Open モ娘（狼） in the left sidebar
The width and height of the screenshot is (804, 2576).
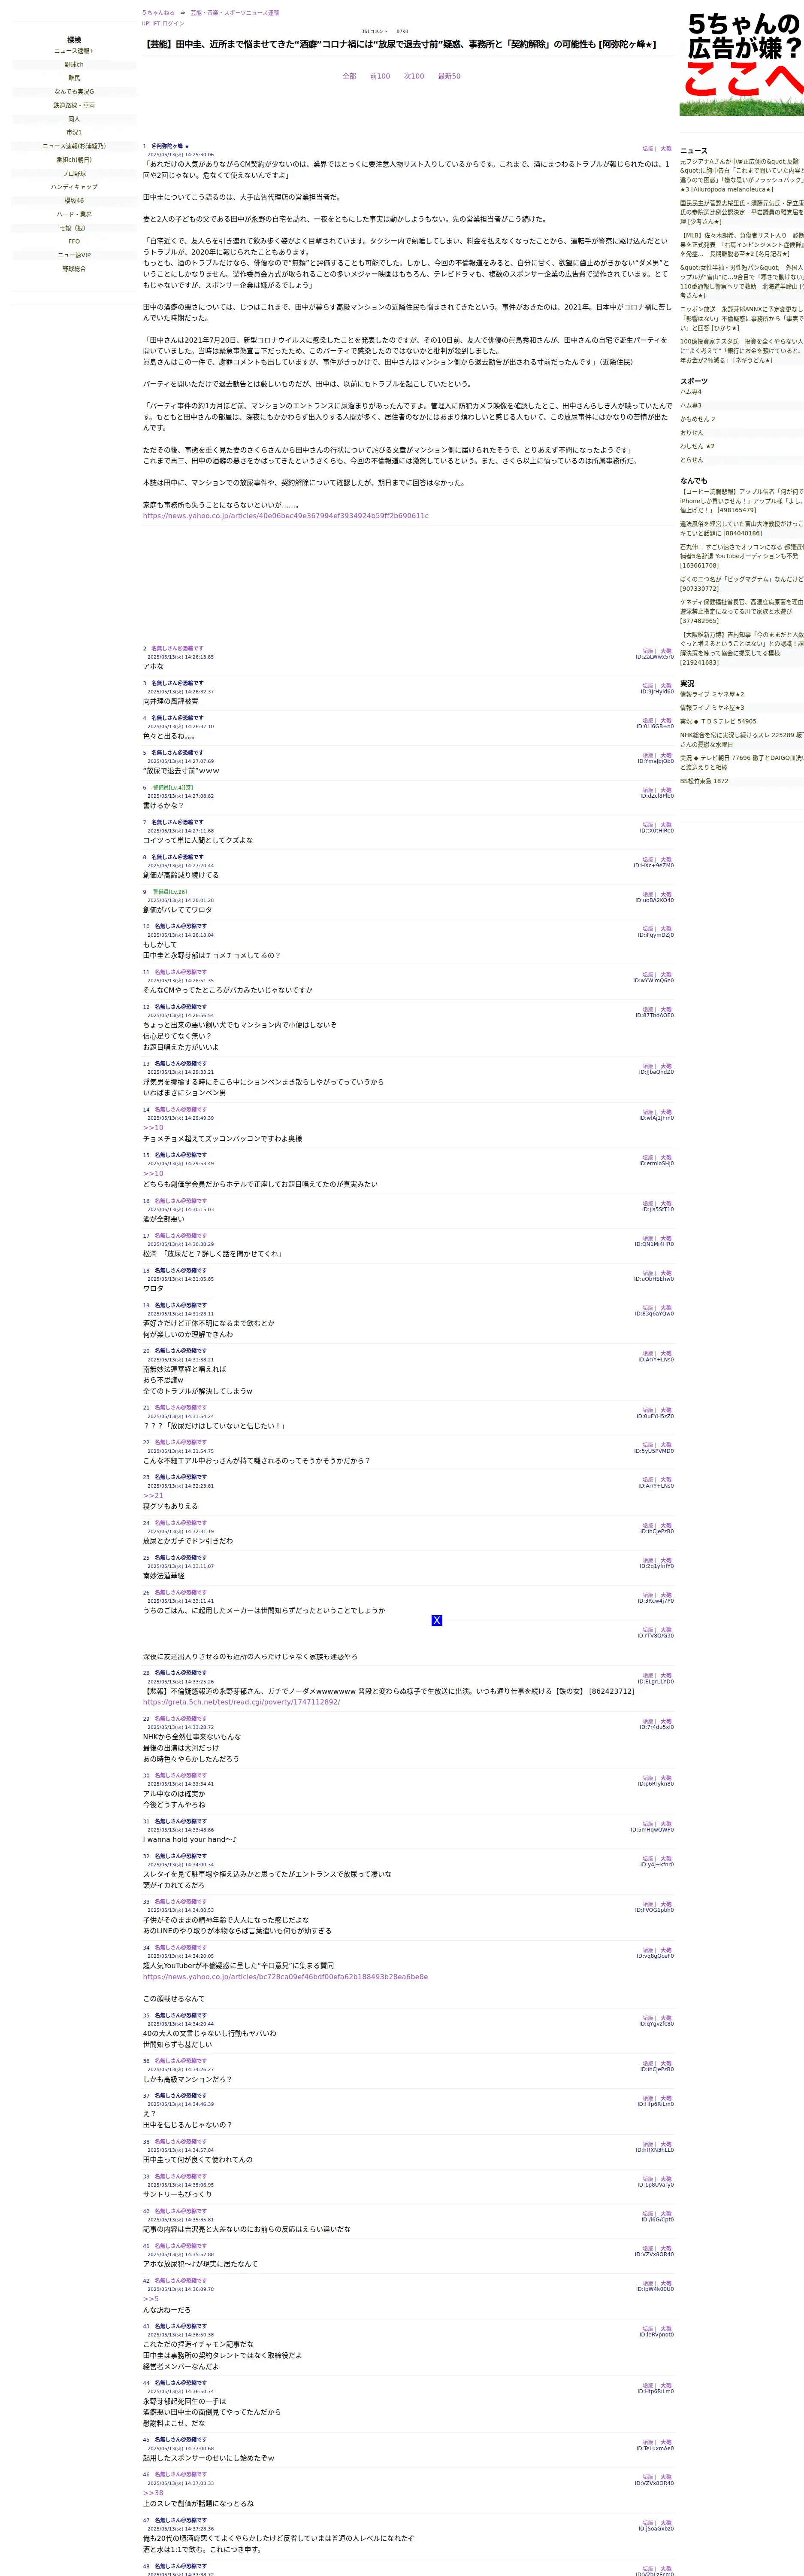tap(74, 228)
